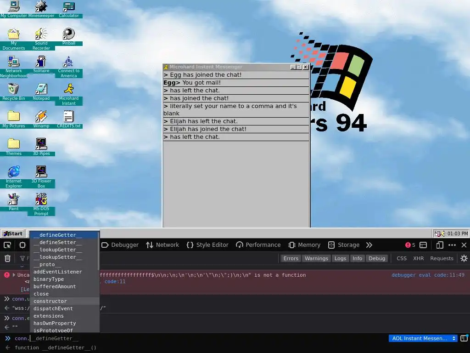
Task: Open CREDITS.txt file icon
Action: (69, 120)
